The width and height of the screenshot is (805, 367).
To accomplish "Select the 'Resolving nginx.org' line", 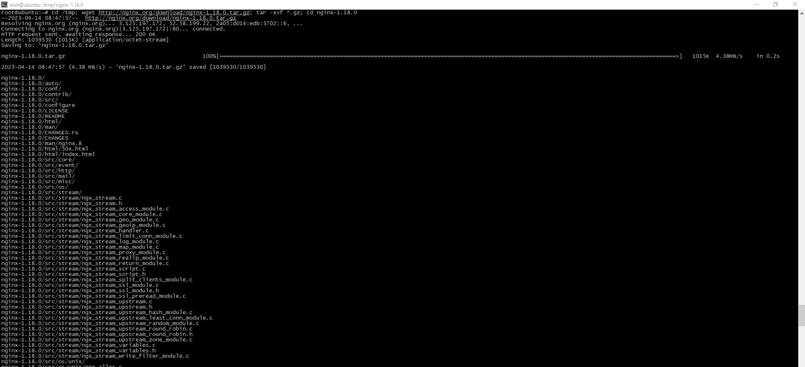I will click(152, 23).
